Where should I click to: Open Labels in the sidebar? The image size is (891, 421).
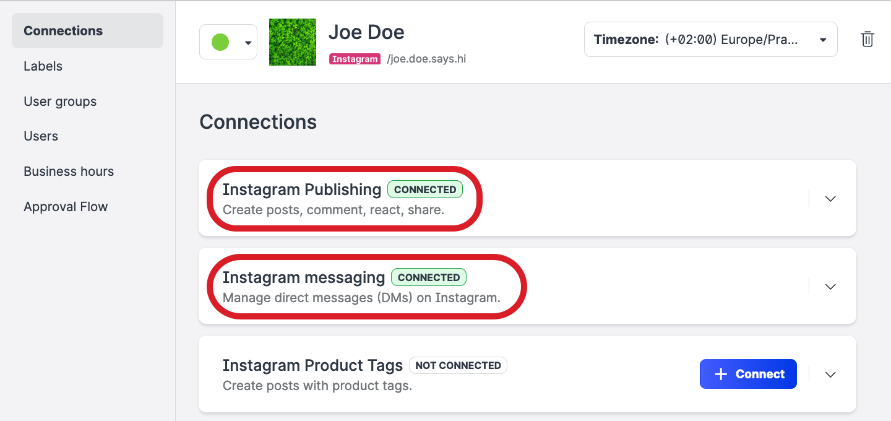43,66
